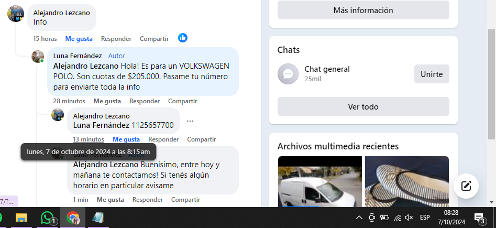View the like reaction on Info comment
This screenshot has height=228, width=496.
pyautogui.click(x=183, y=38)
